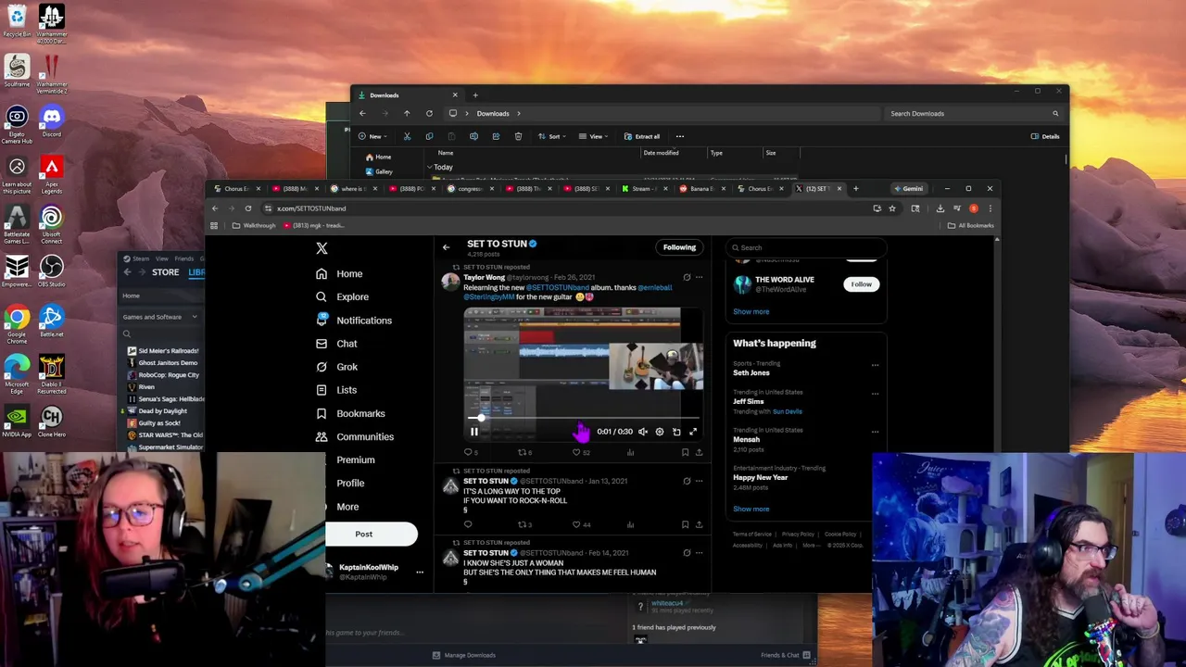Open the All Bookmarks folder
Image resolution: width=1186 pixels, height=667 pixels.
point(970,226)
